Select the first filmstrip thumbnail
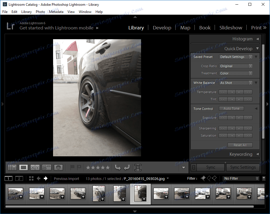Image resolution: width=270 pixels, height=214 pixels. pyautogui.click(x=16, y=194)
